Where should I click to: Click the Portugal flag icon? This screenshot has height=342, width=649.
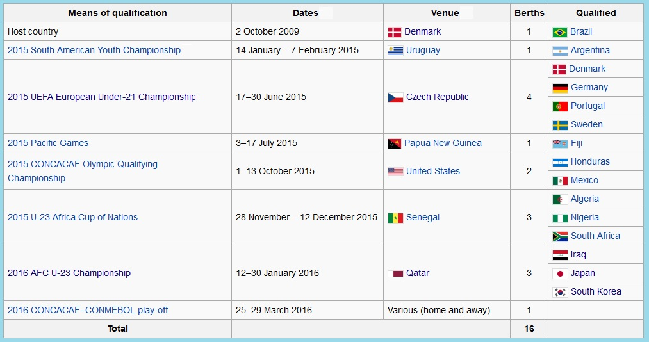coord(560,107)
